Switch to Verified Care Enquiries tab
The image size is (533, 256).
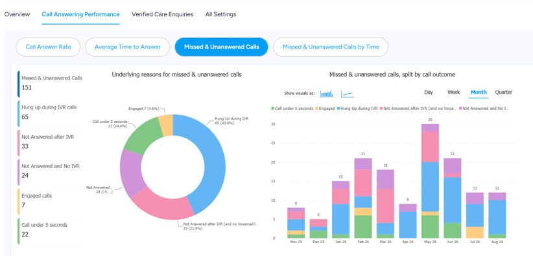coord(163,14)
